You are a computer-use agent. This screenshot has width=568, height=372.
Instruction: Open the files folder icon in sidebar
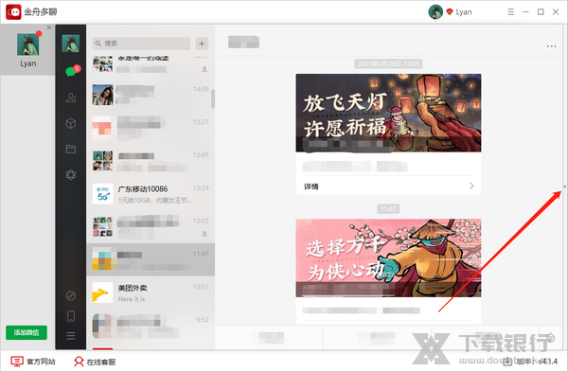pos(71,149)
